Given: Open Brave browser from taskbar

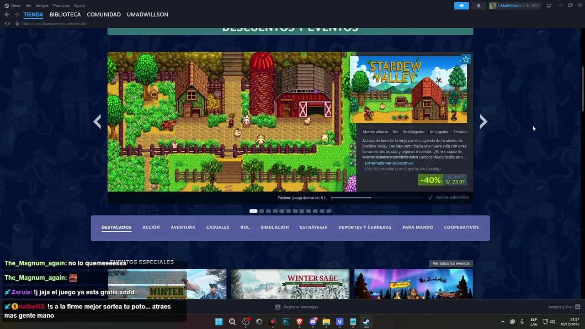Looking at the screenshot, I should click(299, 322).
